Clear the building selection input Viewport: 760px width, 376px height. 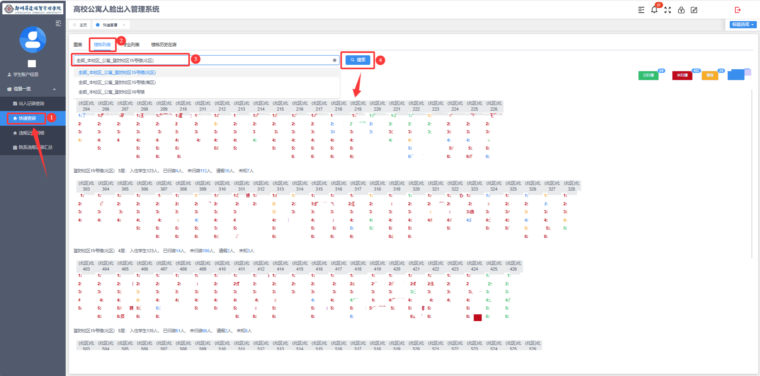click(x=335, y=60)
